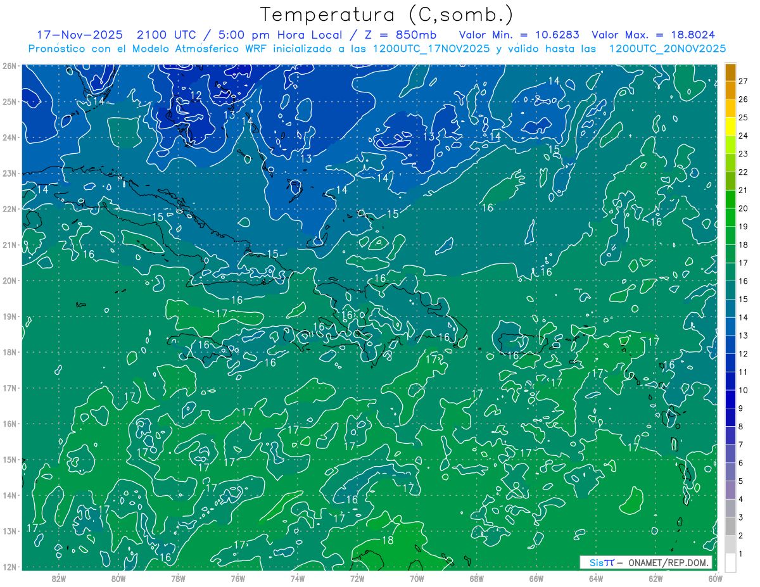Click the "66W" longitude axis label
The height and width of the screenshot is (587, 760).
point(536,578)
